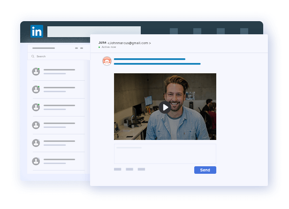Click the magnifier icon in the sidebar search
This screenshot has width=289, height=209.
point(33,56)
